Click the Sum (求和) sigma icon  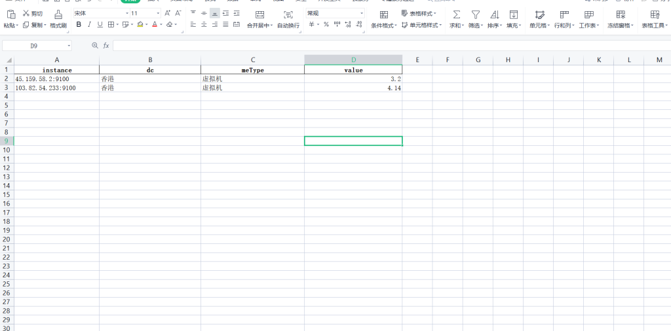[456, 14]
